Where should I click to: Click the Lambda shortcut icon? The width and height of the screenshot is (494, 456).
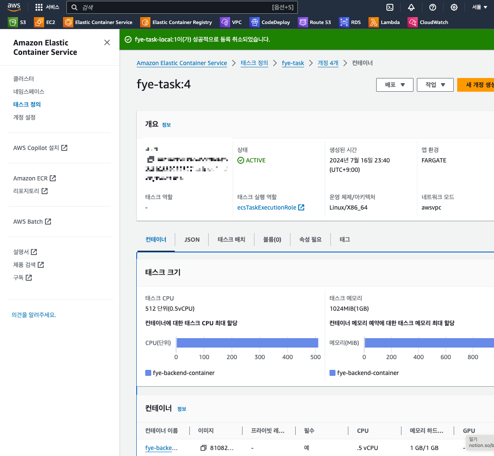(x=373, y=22)
